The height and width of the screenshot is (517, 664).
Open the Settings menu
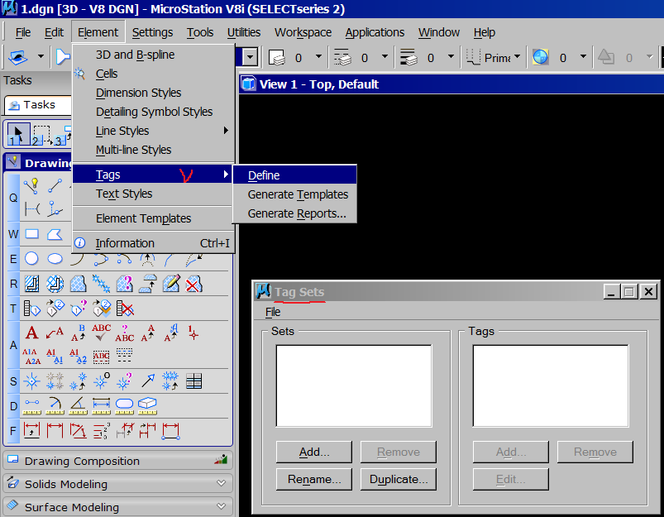click(x=152, y=32)
